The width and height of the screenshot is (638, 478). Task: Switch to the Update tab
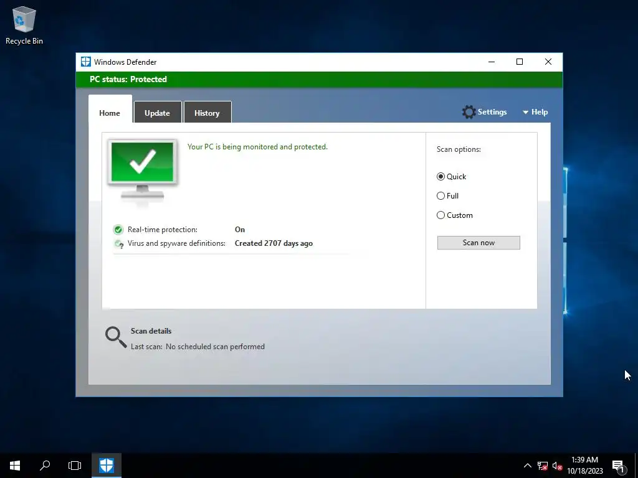tap(158, 113)
